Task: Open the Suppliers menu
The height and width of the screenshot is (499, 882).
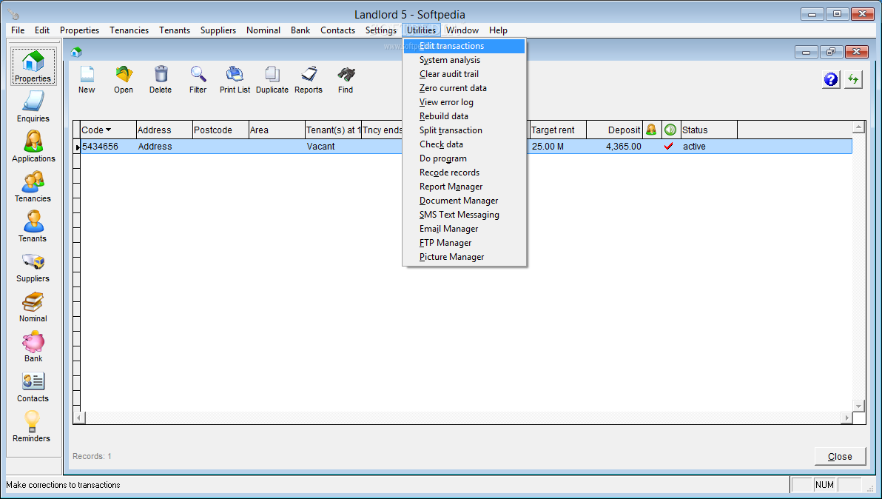Action: point(218,30)
